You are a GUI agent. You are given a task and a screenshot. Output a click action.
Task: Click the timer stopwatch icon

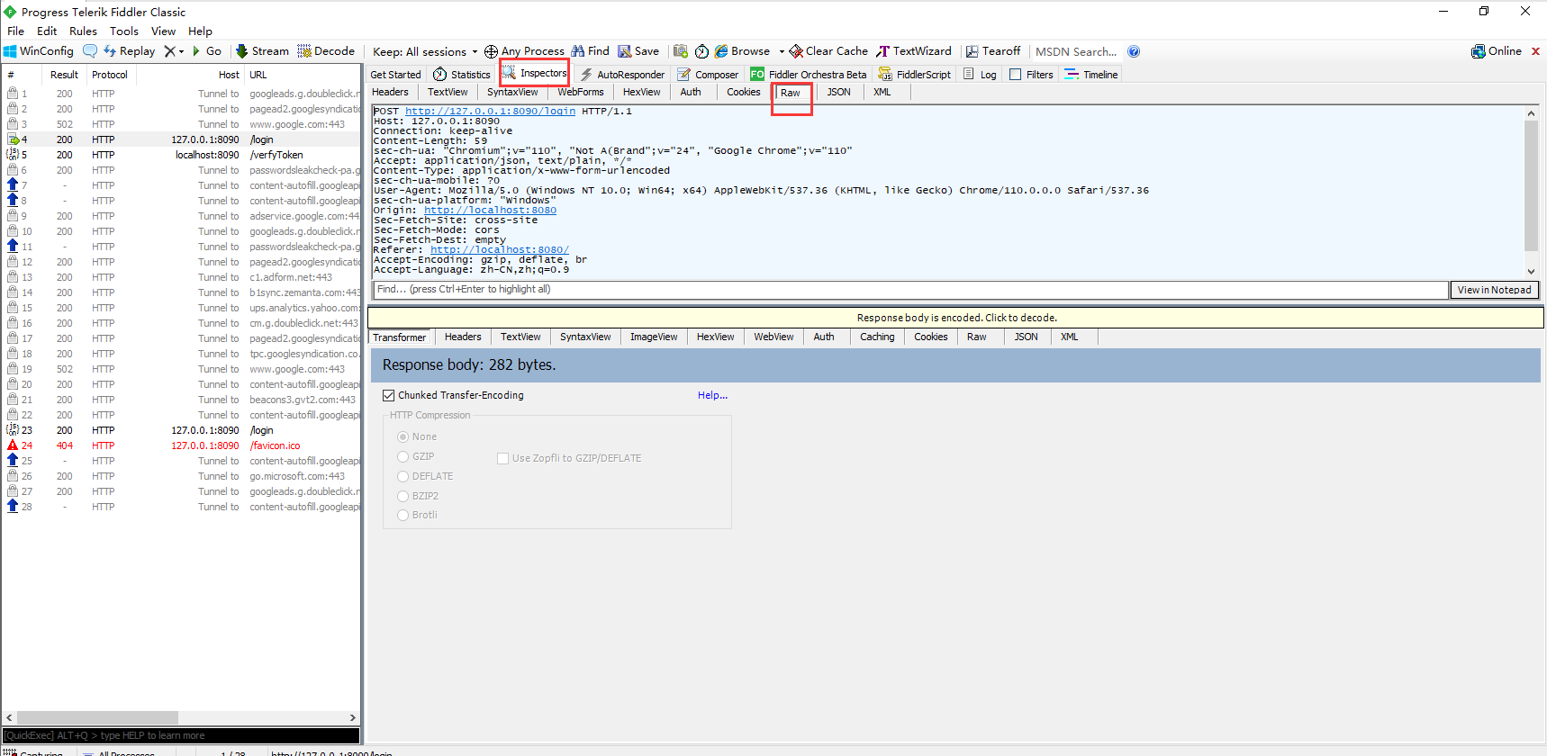point(701,51)
